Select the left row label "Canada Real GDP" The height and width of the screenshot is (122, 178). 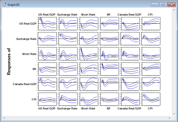tap(24, 84)
